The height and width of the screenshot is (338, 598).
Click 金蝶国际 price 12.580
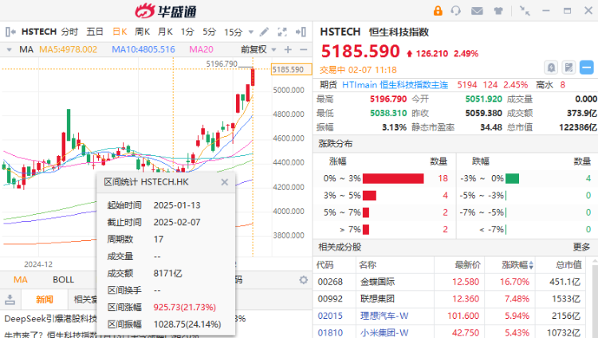466,282
